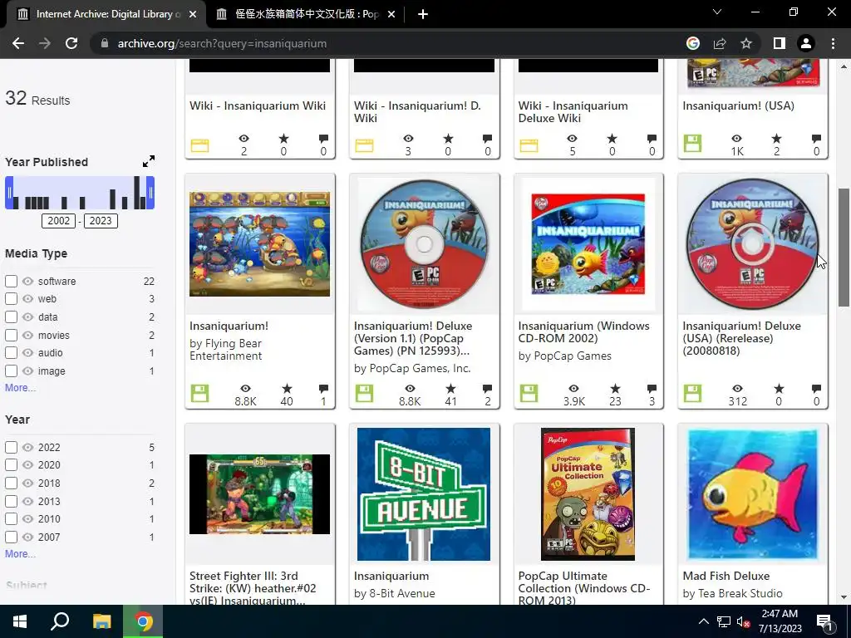Click the software floppy icon on Windows CD-ROM 2002 card
851x638 pixels.
529,393
